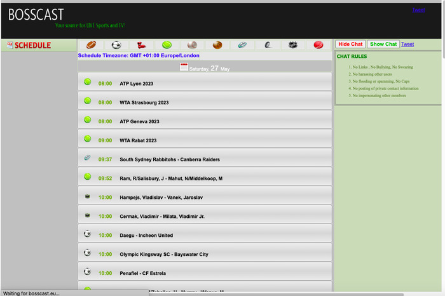Click rugby icon in South Sydney Rabbitohs row
This screenshot has height=296, width=445.
(x=88, y=158)
